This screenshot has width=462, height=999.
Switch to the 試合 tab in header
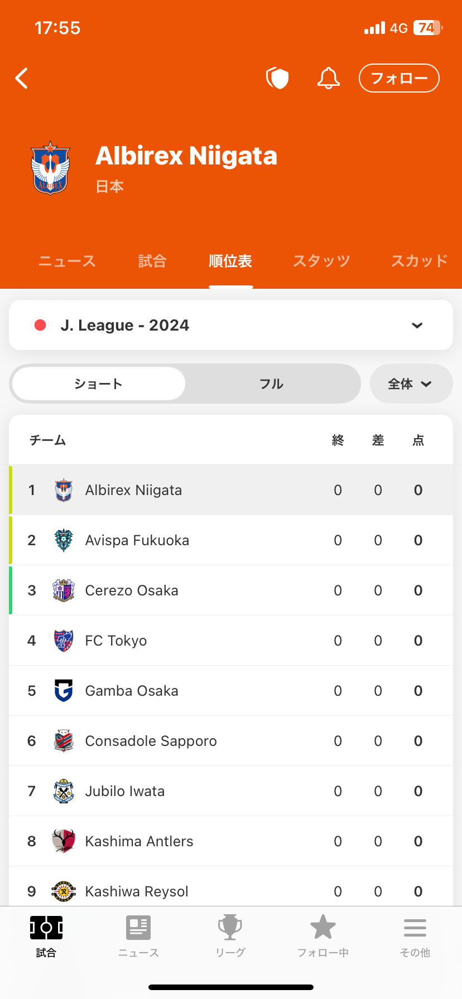(x=152, y=261)
